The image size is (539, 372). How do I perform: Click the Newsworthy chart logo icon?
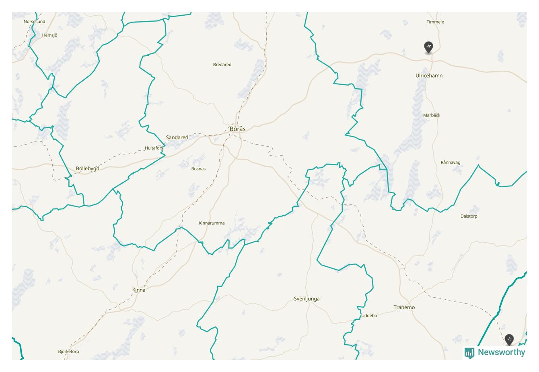tap(469, 353)
